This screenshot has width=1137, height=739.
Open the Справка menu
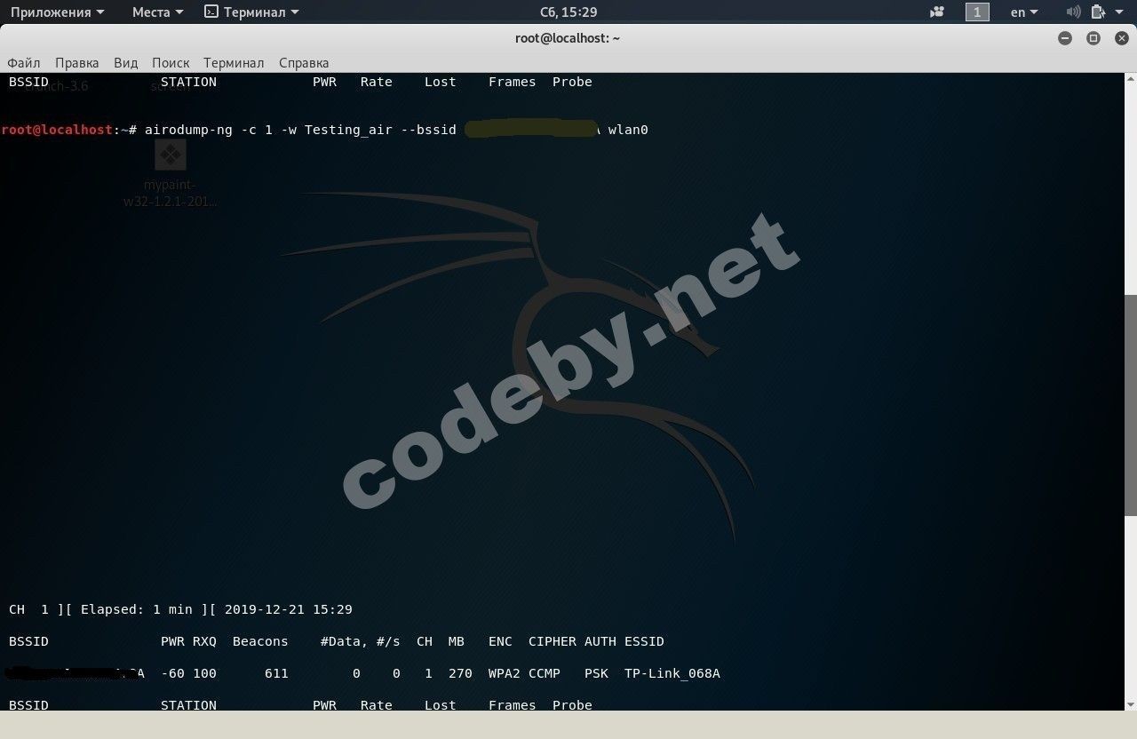point(304,63)
